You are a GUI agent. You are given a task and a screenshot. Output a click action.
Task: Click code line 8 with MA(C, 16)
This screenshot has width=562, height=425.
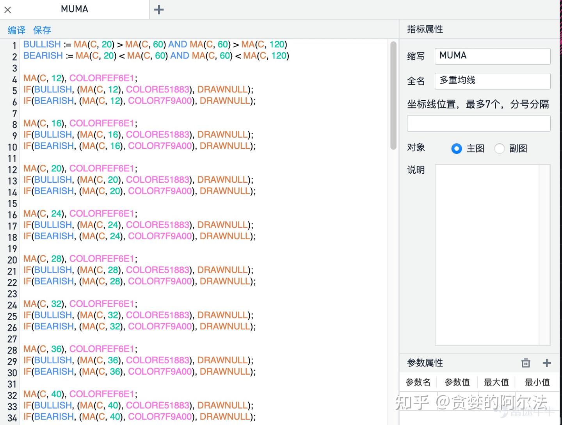(80, 124)
